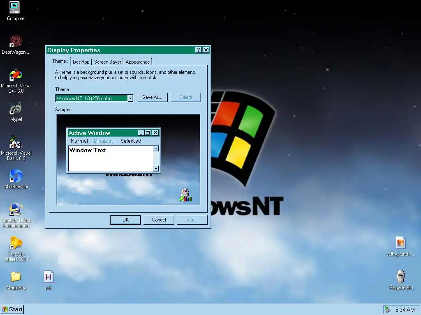Select the ask file icon
The image size is (421, 315).
point(49,281)
